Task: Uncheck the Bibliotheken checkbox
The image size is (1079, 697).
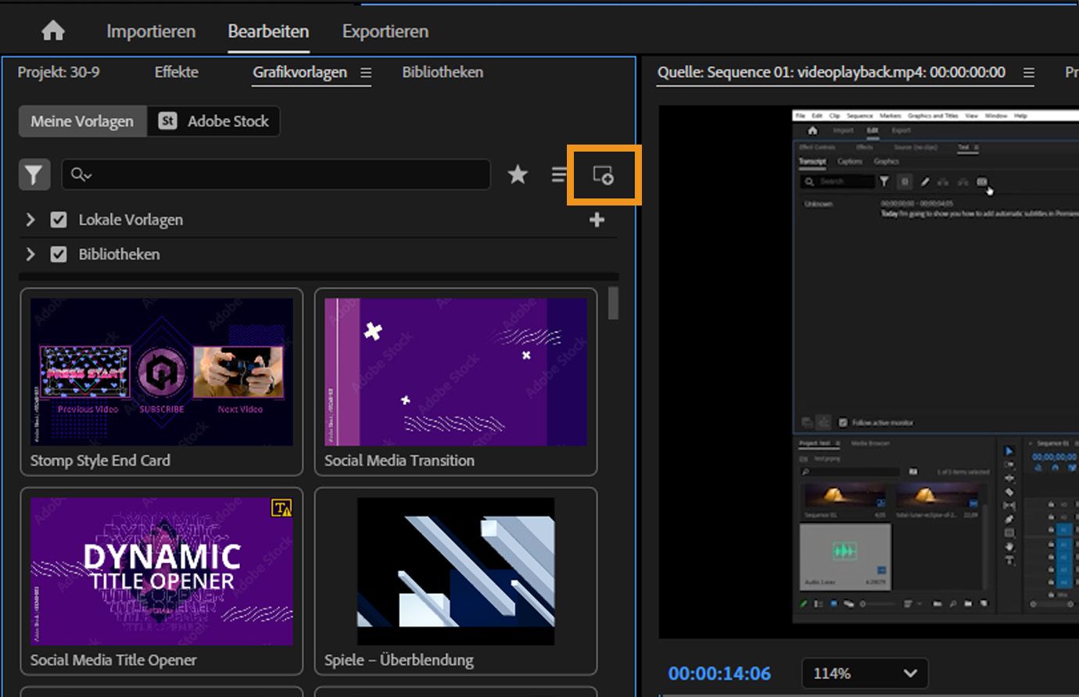Action: coord(59,255)
